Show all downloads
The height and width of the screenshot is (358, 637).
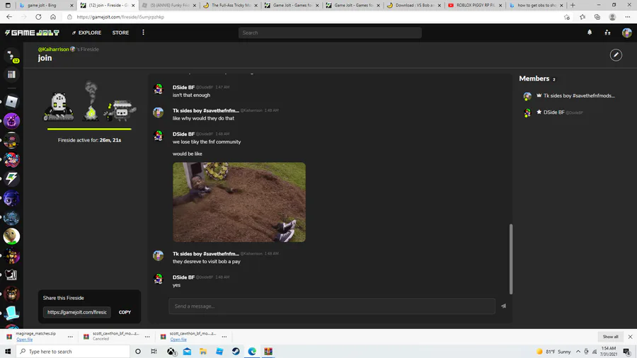[610, 337]
